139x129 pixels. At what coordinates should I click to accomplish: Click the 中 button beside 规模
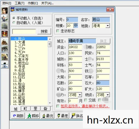coord(76,25)
